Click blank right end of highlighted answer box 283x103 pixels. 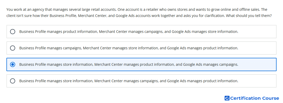(257, 64)
